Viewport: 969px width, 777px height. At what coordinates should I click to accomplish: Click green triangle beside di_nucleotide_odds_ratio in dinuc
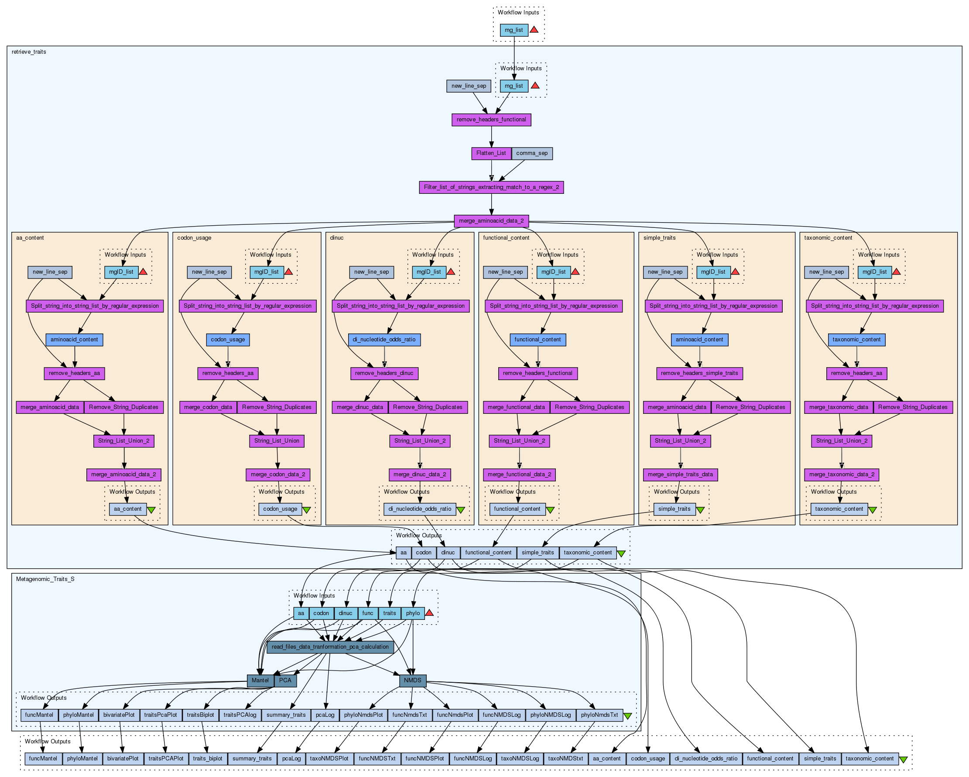point(461,510)
